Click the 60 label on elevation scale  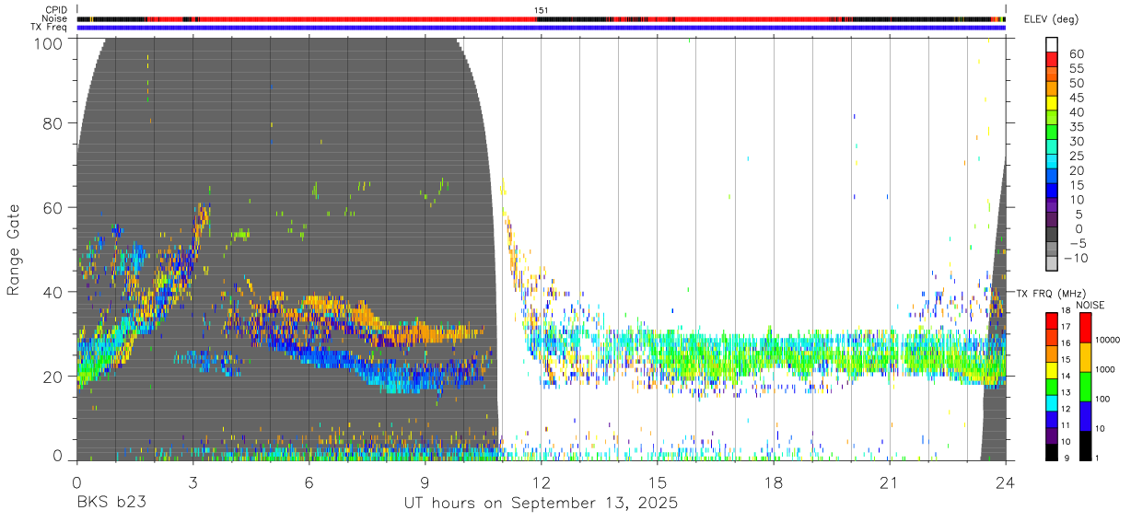coord(1075,53)
